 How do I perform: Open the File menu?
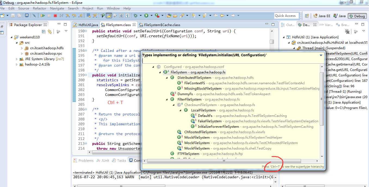[2, 8]
